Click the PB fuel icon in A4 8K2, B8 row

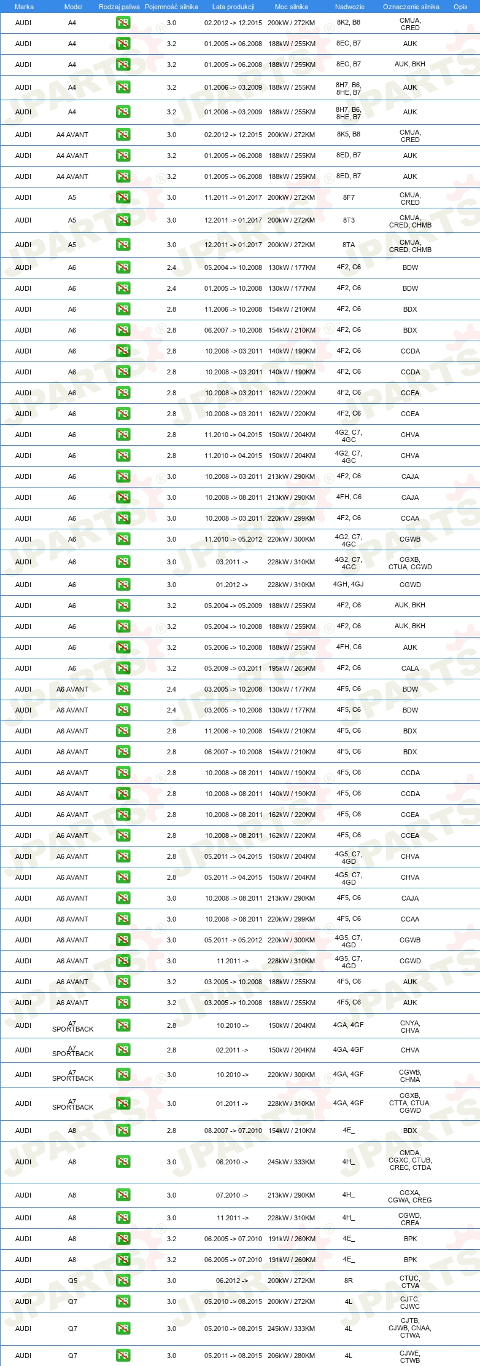click(x=123, y=23)
